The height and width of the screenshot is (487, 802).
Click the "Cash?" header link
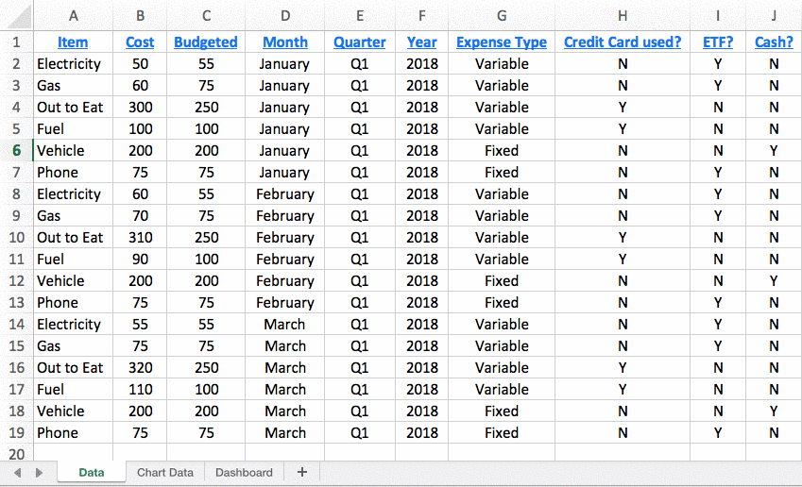(774, 42)
